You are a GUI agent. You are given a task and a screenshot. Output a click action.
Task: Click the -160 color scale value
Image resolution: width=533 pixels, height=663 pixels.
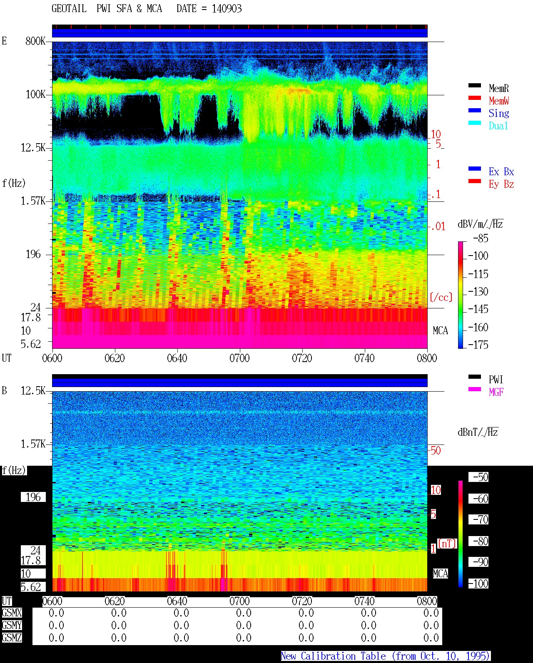478,328
